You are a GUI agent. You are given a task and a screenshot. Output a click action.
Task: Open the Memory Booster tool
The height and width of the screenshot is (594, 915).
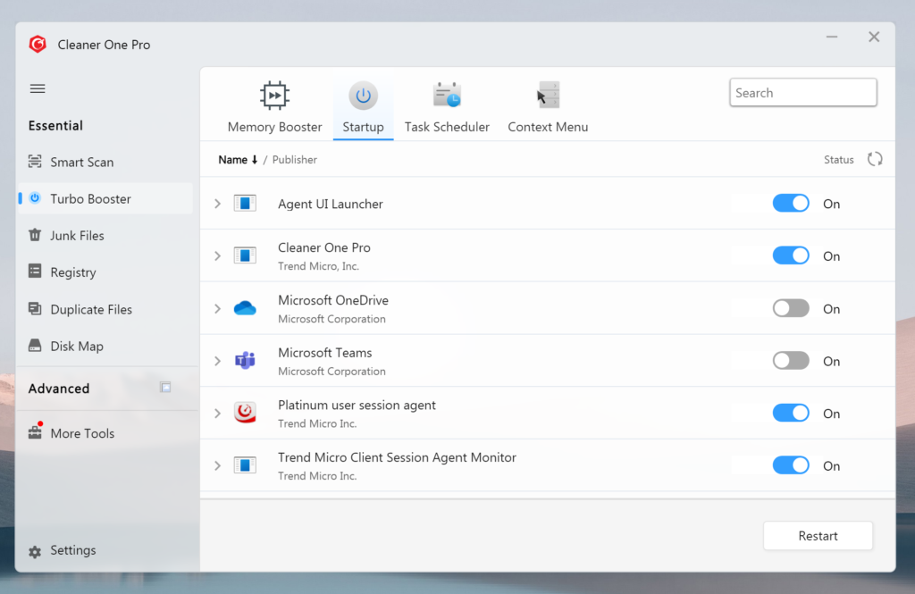point(274,107)
